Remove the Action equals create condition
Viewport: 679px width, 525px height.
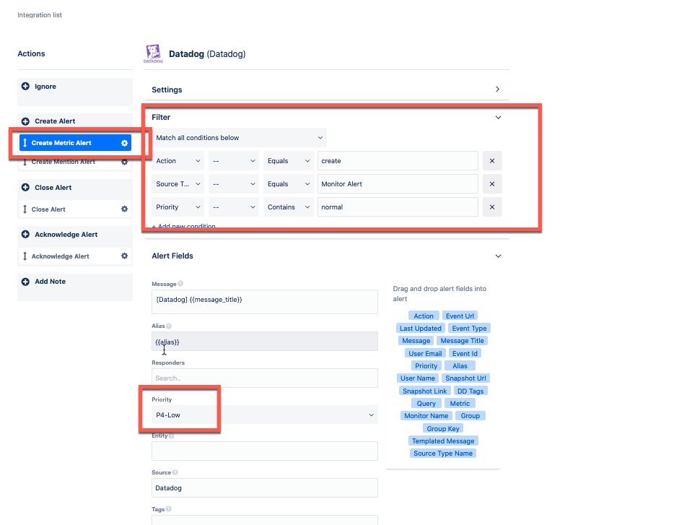492,161
